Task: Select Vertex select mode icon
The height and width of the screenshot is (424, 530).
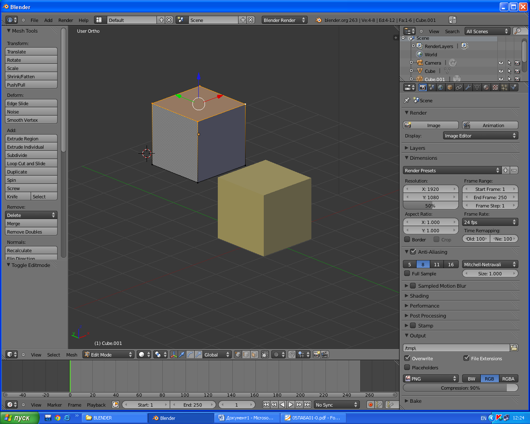Action: pos(238,354)
